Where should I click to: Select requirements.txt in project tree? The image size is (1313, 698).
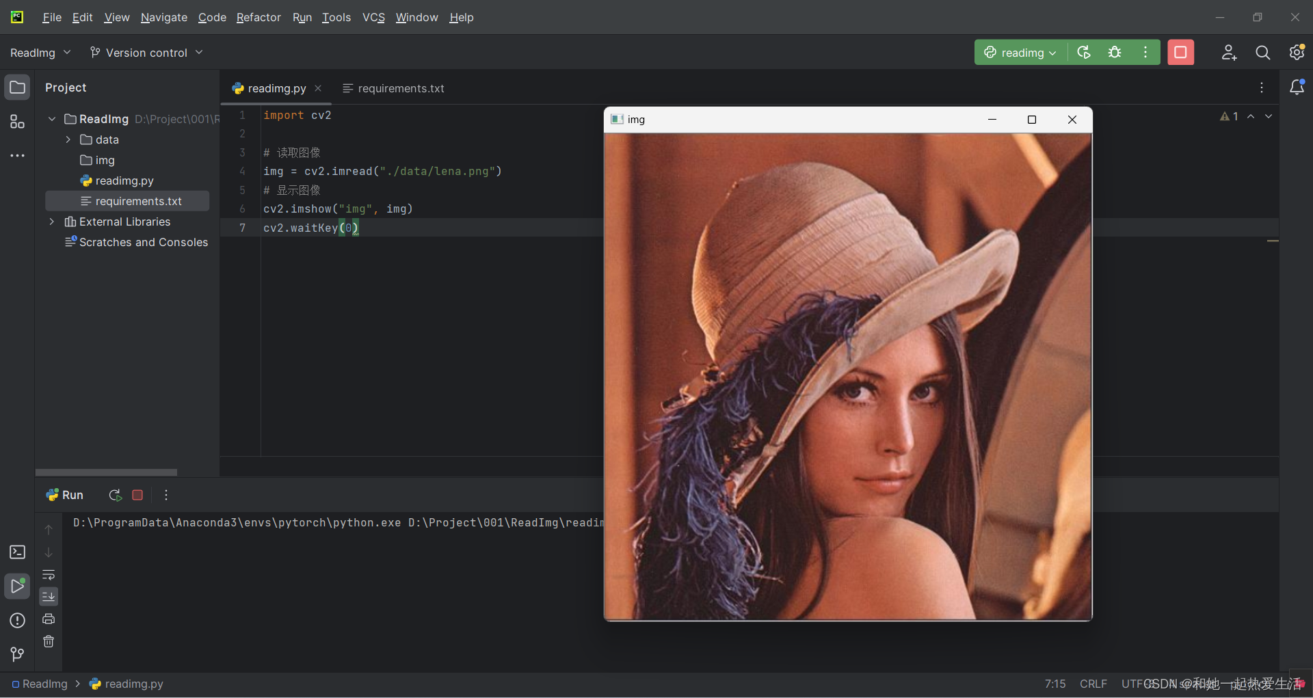[127, 201]
